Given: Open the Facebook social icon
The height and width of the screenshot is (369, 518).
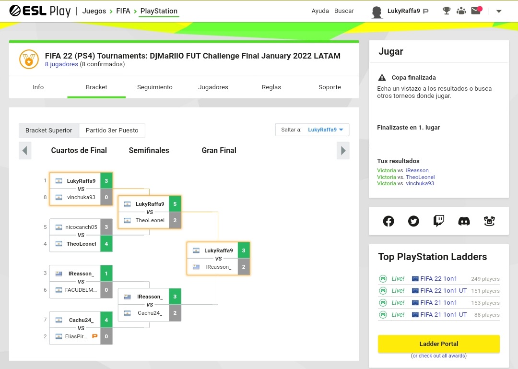Looking at the screenshot, I should click(388, 221).
